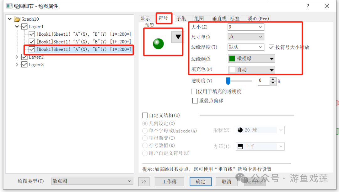The width and height of the screenshot is (339, 192).
Task: Click the double-arrow collapse panel button
Action: click(x=144, y=182)
